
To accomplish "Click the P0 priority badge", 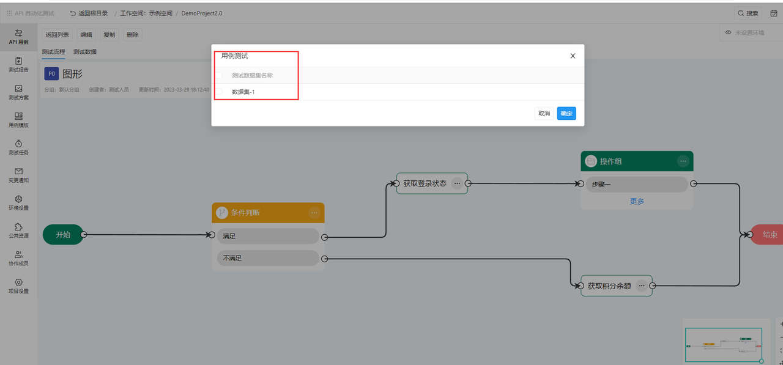I will 51,74.
